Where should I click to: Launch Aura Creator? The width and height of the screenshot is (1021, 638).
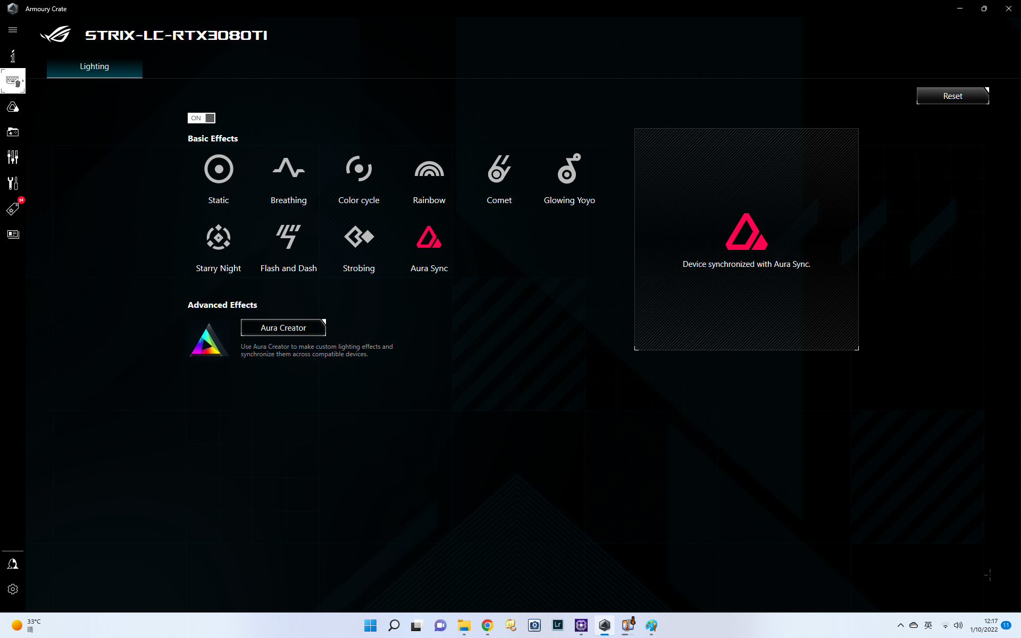click(283, 328)
